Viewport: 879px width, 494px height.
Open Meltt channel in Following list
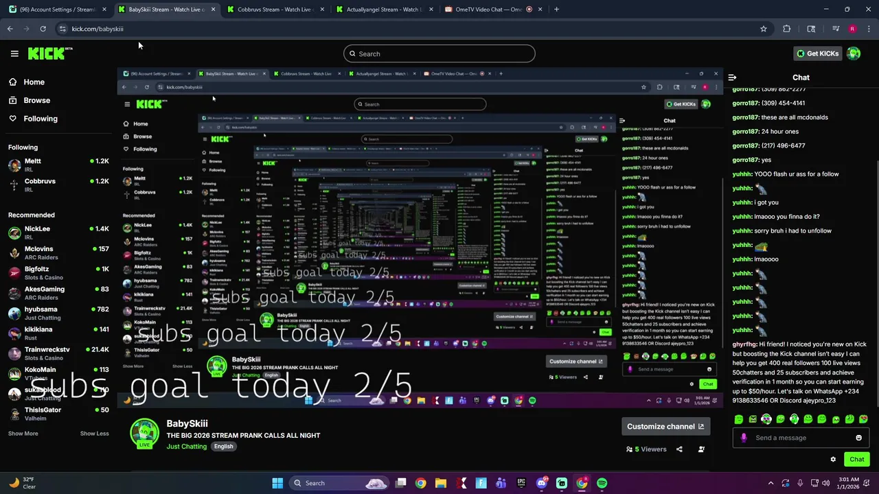tap(58, 165)
